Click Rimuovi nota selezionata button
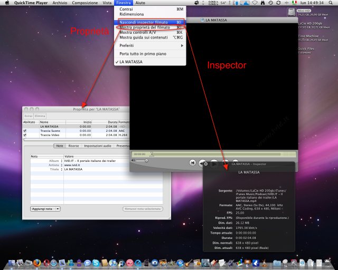Viewport: 338px width, 270px height. pyautogui.click(x=143, y=209)
